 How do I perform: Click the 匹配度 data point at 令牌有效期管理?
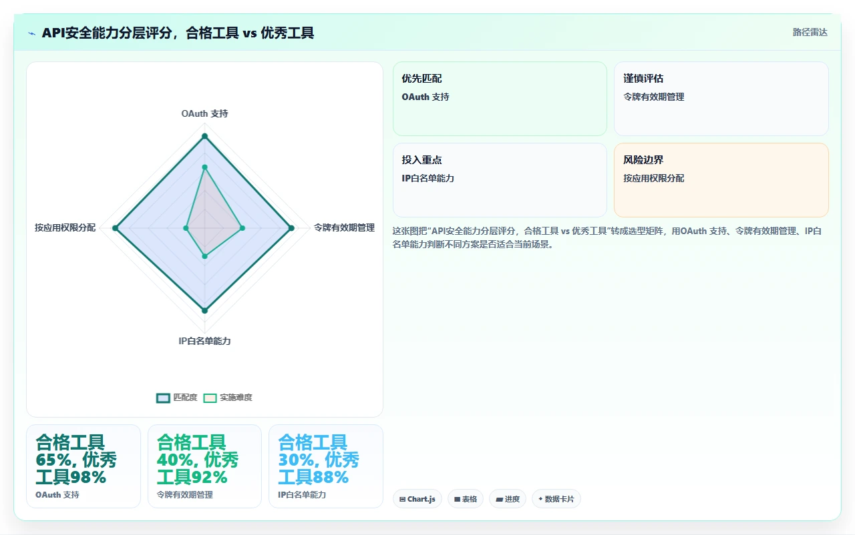(x=291, y=228)
